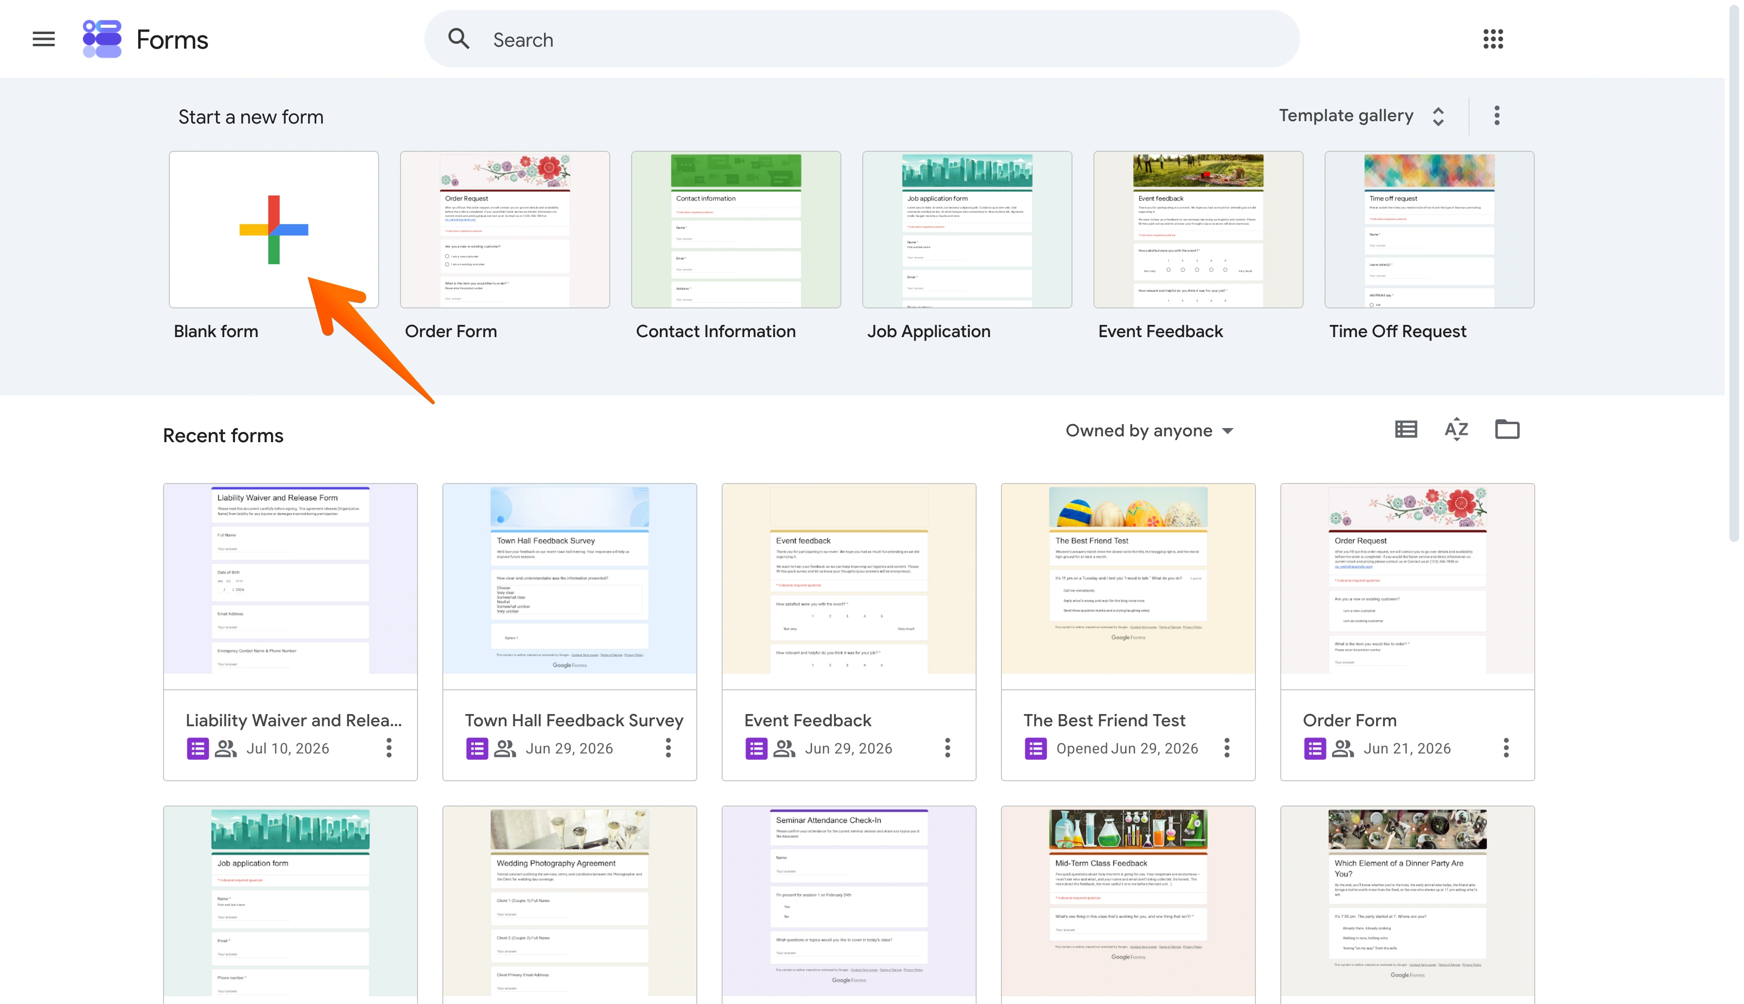Viewport: 1744px width, 1004px height.
Task: Open more options beside Template gallery
Action: [x=1496, y=116]
